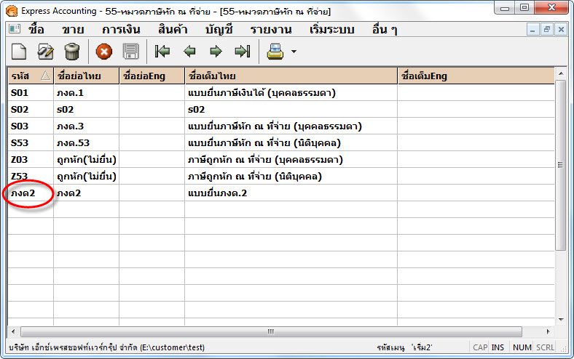The height and width of the screenshot is (359, 574).
Task: Click the new record blank page icon
Action: tap(19, 52)
